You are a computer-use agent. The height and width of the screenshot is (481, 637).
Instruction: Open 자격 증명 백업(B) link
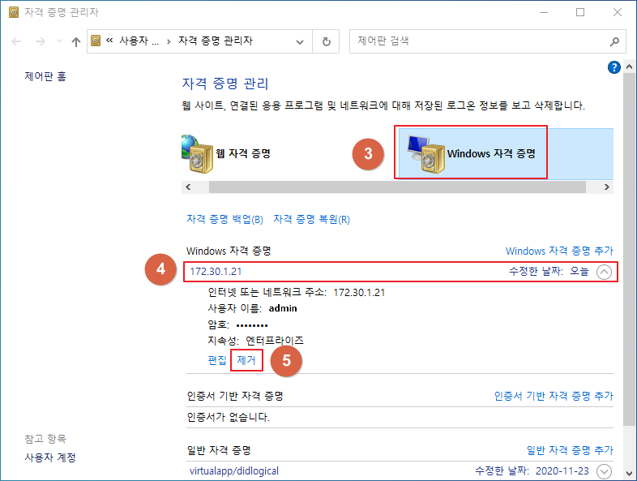click(224, 219)
